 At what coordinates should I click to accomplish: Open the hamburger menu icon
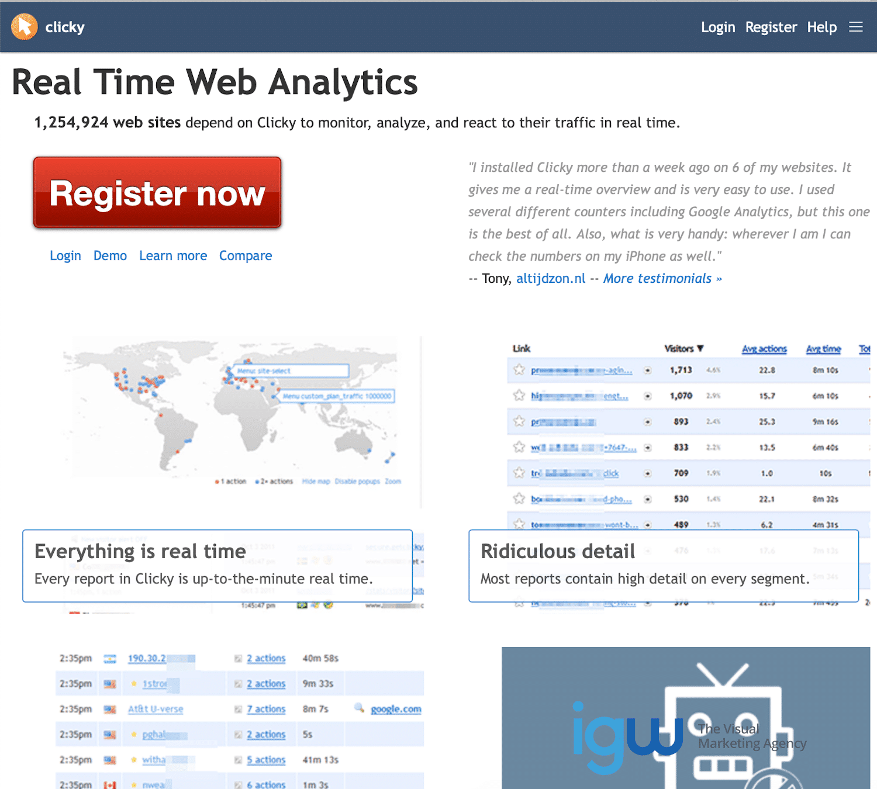pyautogui.click(x=856, y=27)
